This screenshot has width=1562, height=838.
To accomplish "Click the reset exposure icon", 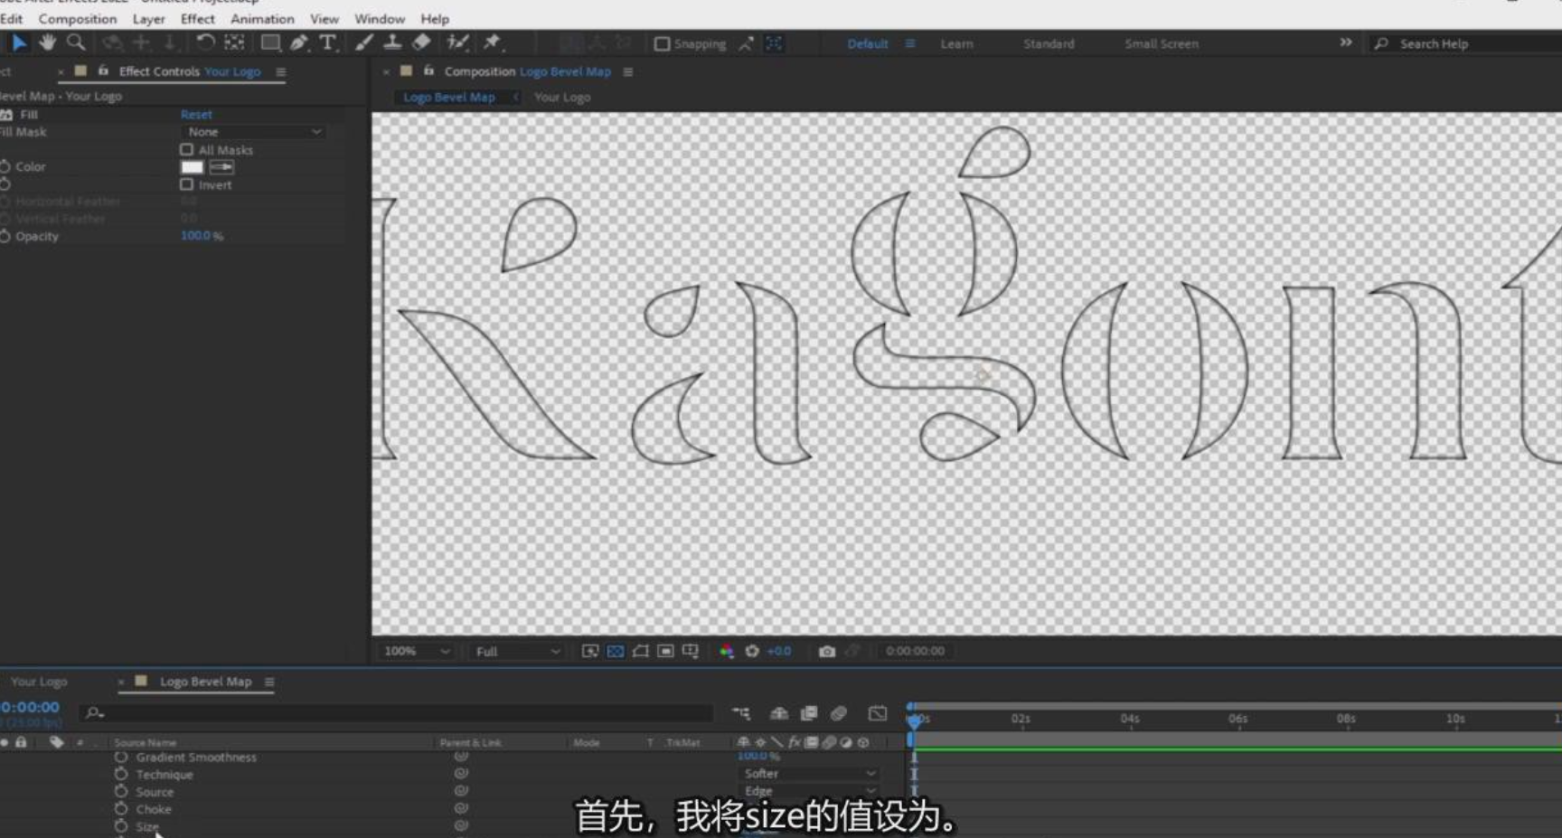I will (x=752, y=651).
